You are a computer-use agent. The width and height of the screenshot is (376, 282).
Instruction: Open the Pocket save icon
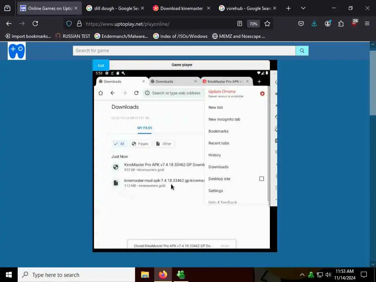pyautogui.click(x=301, y=24)
